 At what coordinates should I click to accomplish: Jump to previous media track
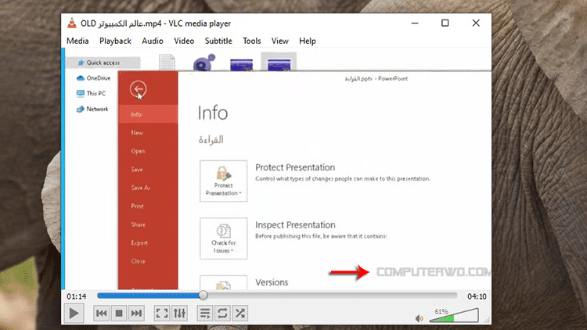click(x=102, y=313)
